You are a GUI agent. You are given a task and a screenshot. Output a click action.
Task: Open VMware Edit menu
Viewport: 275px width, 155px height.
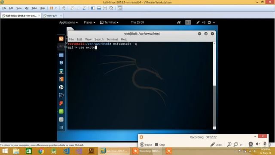[x=11, y=8]
